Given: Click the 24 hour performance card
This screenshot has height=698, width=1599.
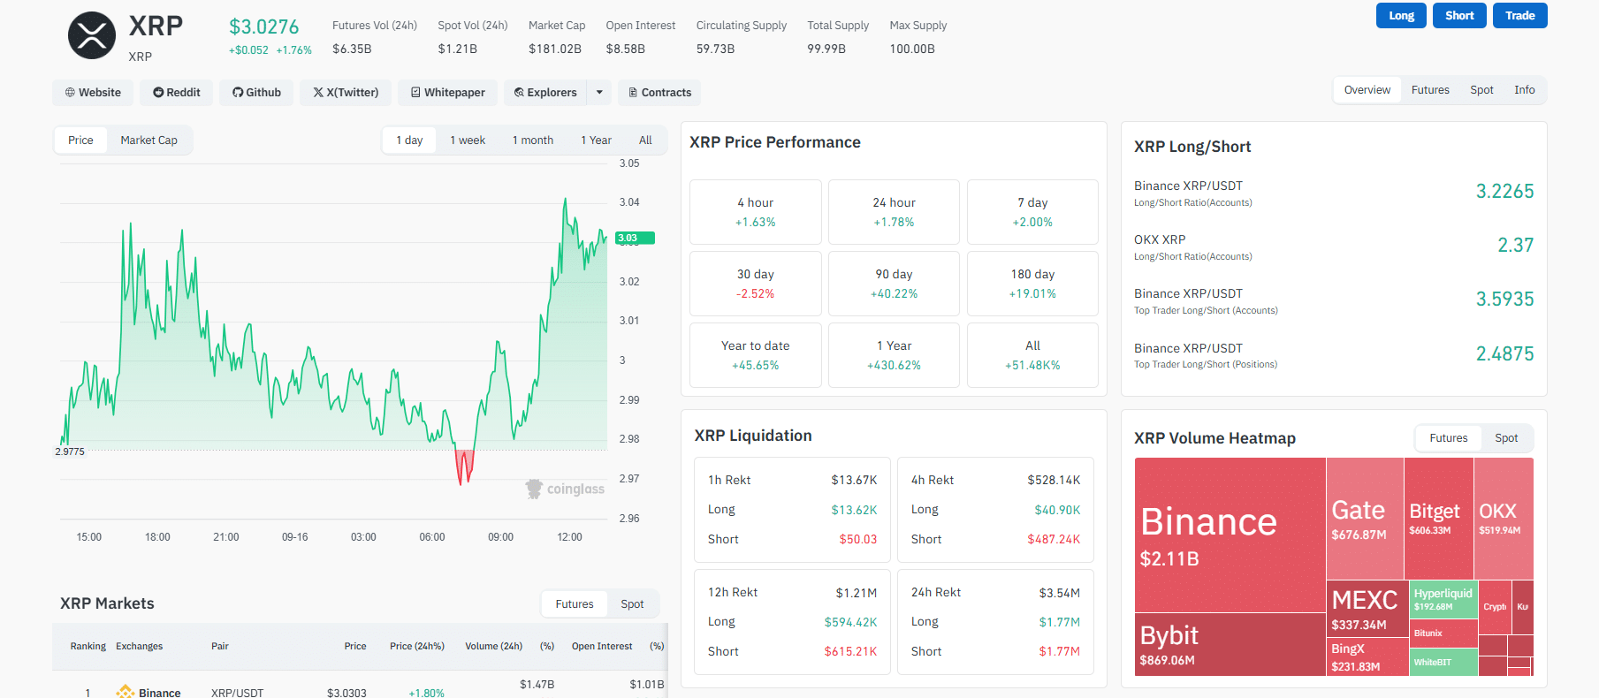Looking at the screenshot, I should [894, 212].
